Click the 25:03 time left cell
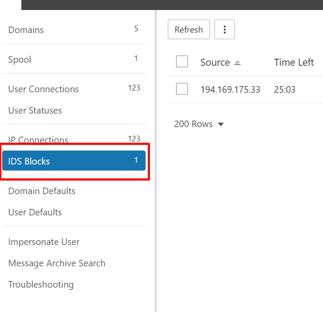323x312 pixels. (x=285, y=90)
